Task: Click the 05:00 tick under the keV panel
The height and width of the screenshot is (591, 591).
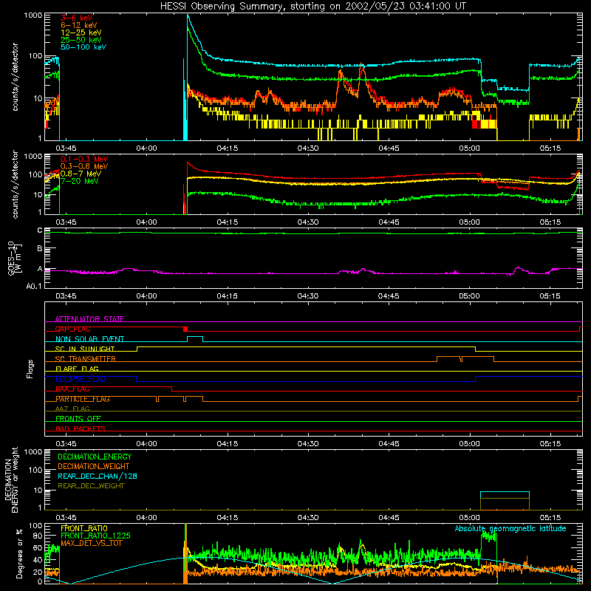Action: tap(469, 148)
